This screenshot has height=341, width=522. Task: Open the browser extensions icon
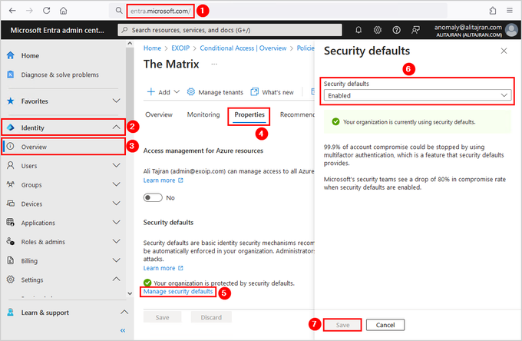click(x=493, y=11)
